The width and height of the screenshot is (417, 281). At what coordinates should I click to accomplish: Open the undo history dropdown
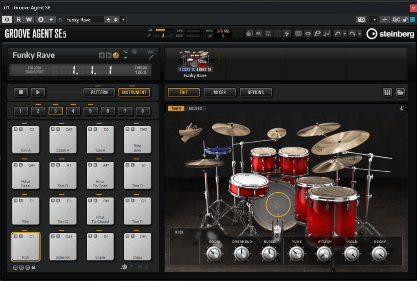point(345,34)
